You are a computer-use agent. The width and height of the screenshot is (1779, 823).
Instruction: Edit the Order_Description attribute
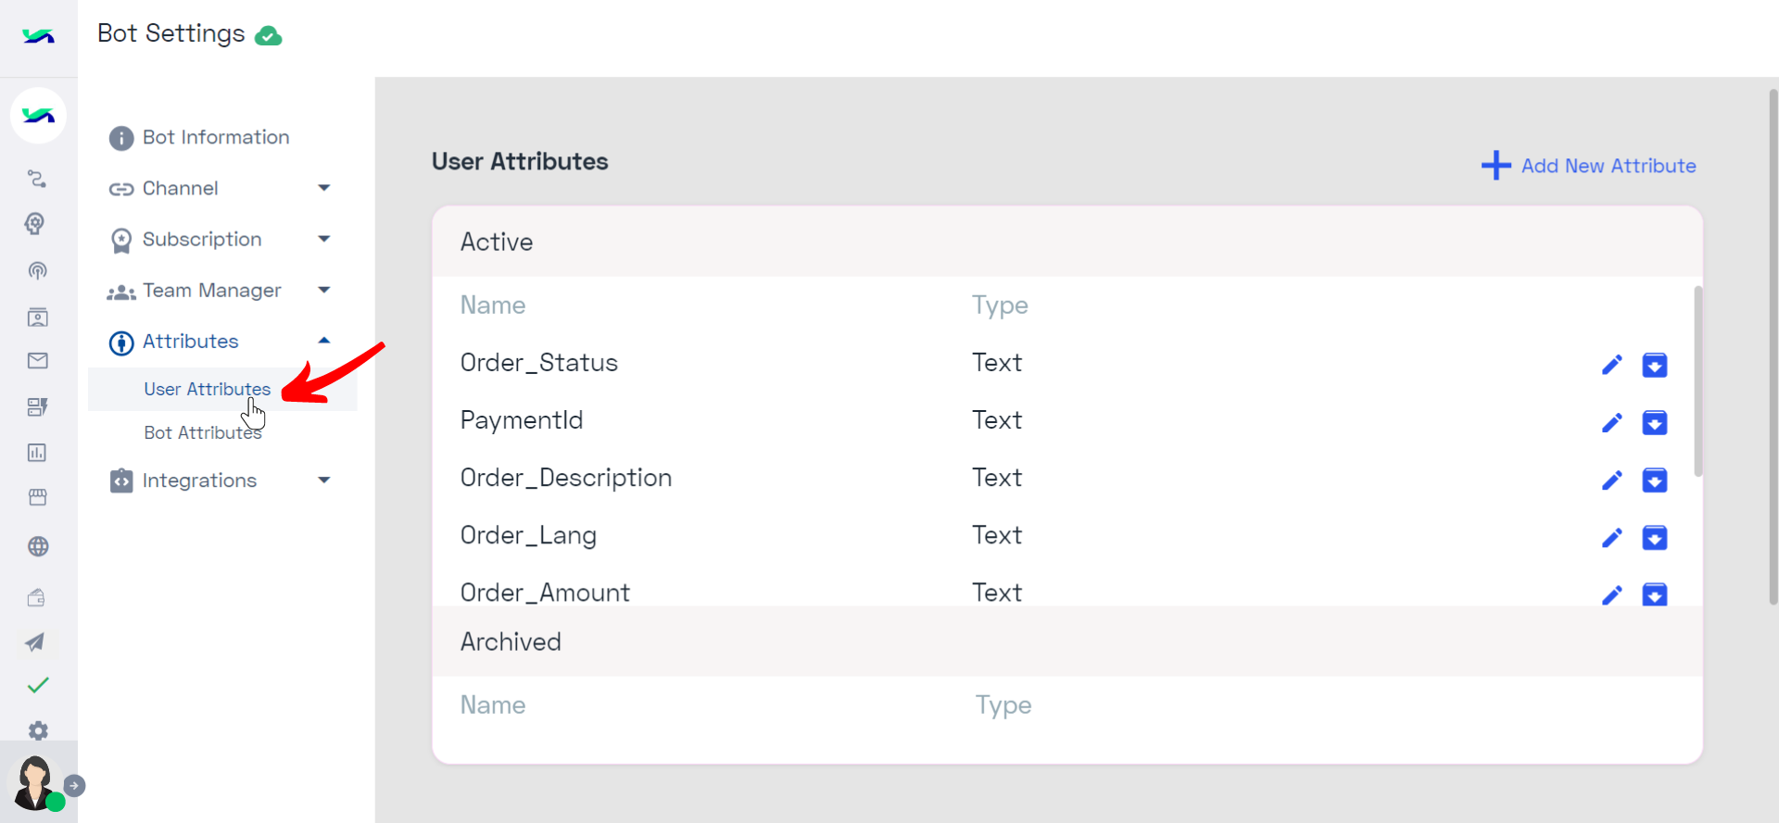1612,480
